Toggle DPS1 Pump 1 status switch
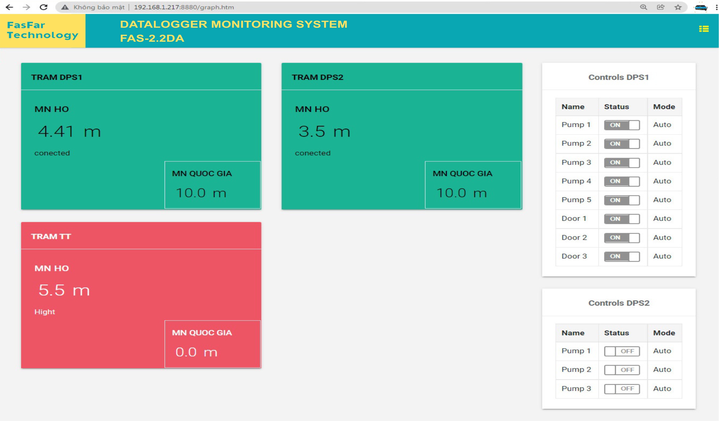The image size is (719, 421). pyautogui.click(x=622, y=125)
